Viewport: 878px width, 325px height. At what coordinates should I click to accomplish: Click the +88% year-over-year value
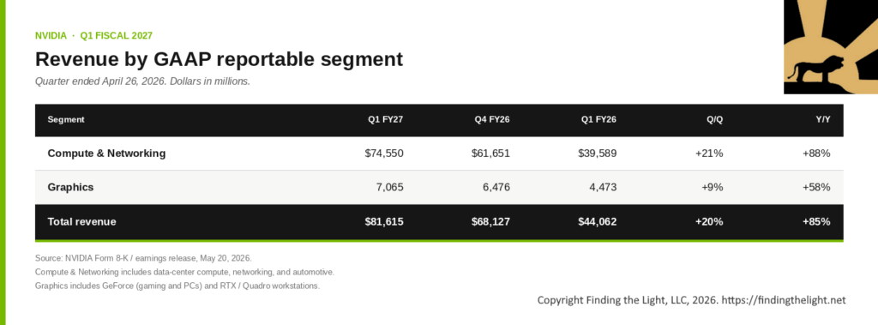tap(816, 153)
